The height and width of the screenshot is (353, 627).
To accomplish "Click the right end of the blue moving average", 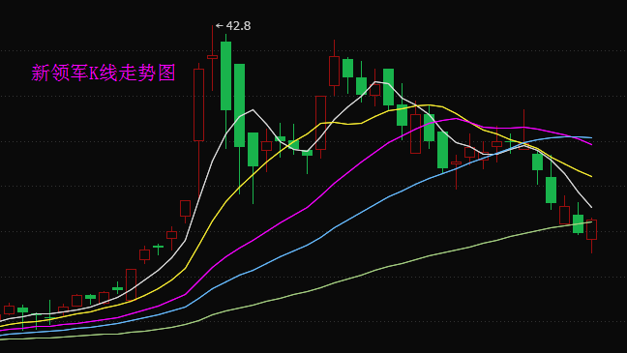I will pos(591,137).
